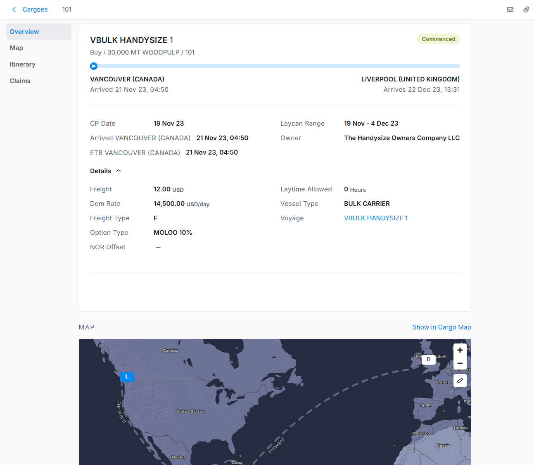
Task: Zoom in the map with plus button
Action: tap(460, 350)
